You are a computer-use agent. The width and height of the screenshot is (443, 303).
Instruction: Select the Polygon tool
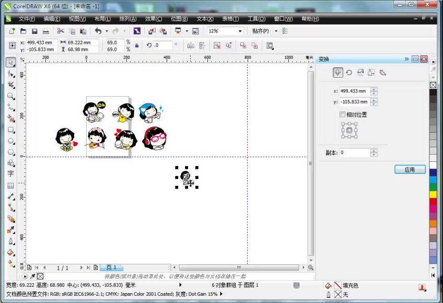[x=11, y=153]
